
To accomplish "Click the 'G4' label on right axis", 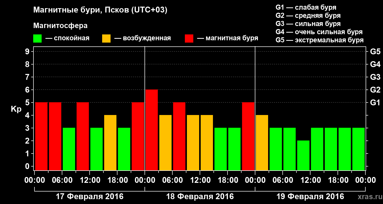I will [x=375, y=64].
